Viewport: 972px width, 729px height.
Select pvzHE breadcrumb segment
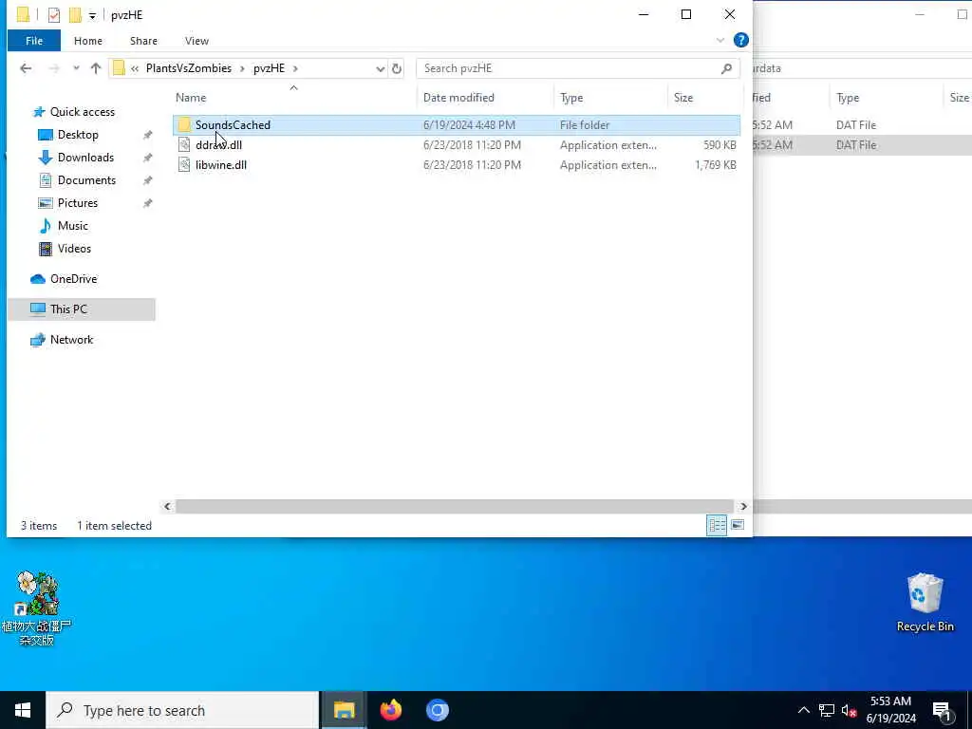(269, 68)
